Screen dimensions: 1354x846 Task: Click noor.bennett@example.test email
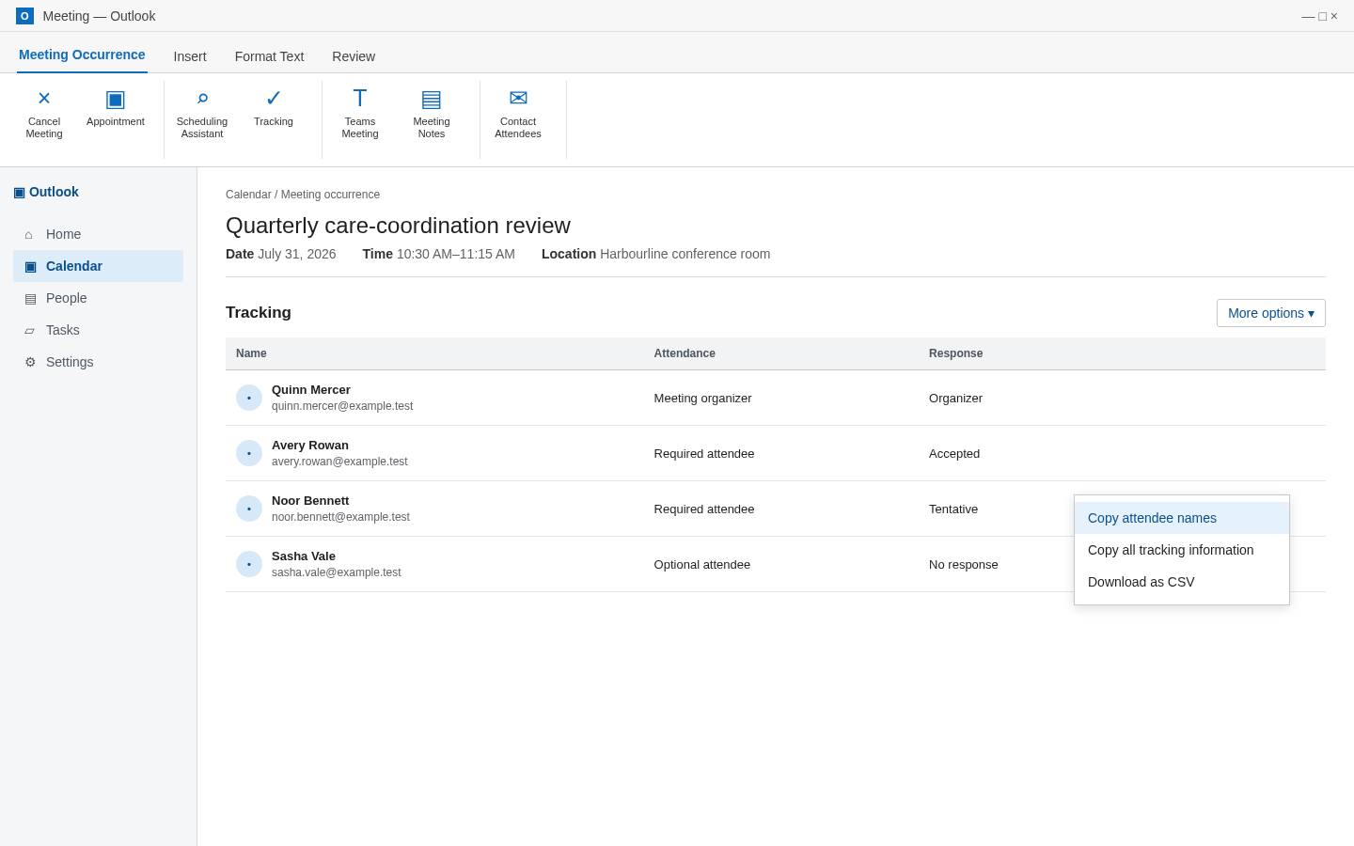pos(340,517)
